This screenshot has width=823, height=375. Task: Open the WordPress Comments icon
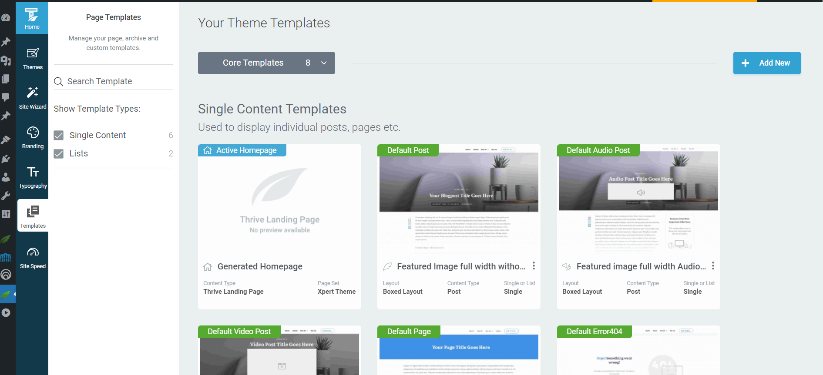click(x=6, y=97)
